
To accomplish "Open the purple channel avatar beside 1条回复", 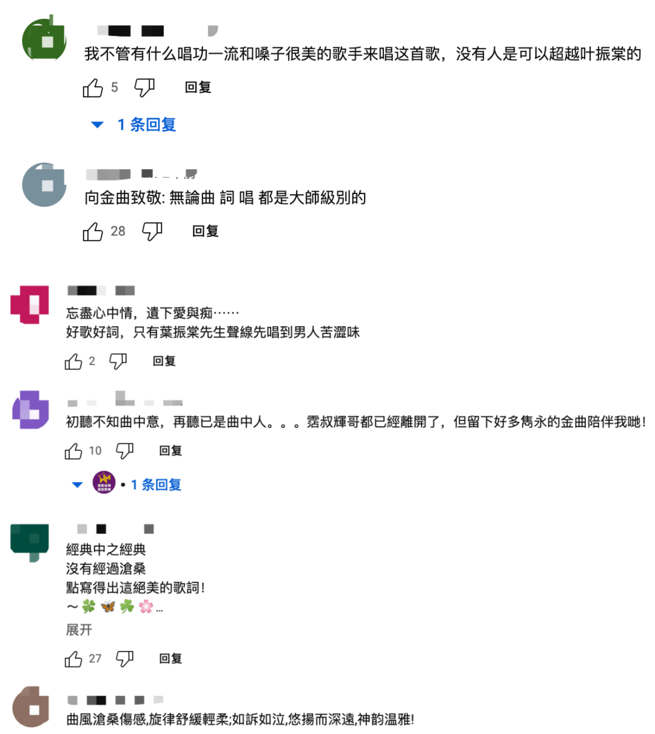I will [x=104, y=483].
